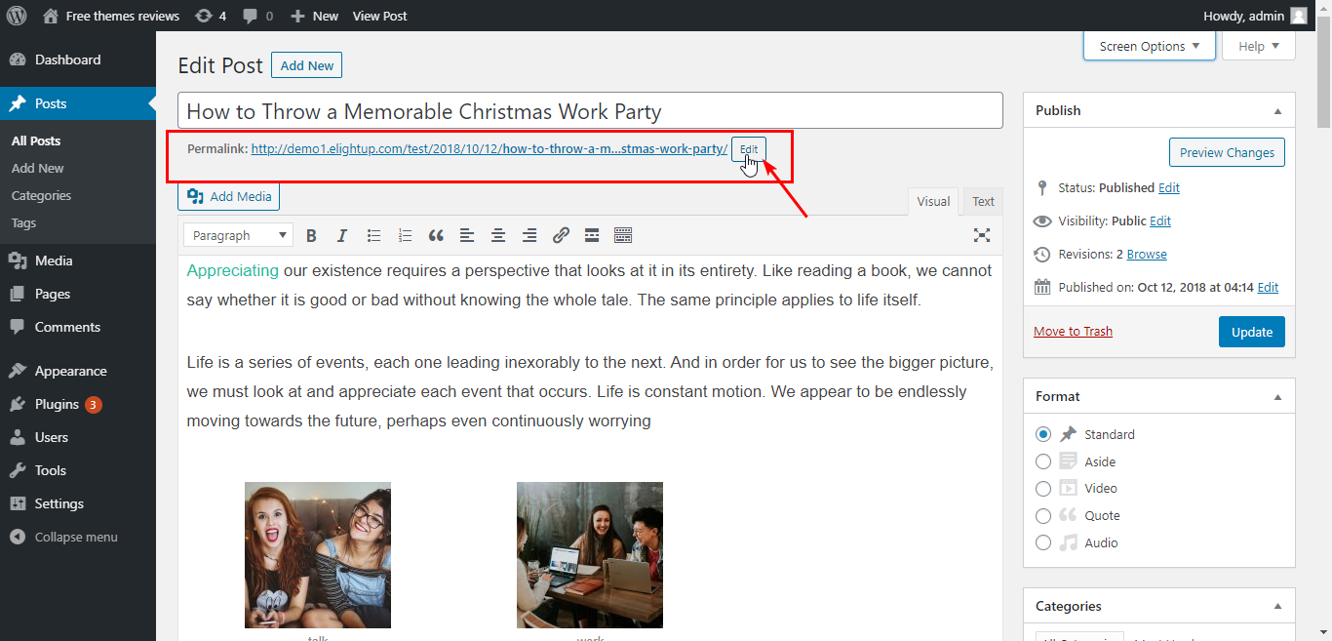Click Insert/edit link icon

(x=561, y=235)
